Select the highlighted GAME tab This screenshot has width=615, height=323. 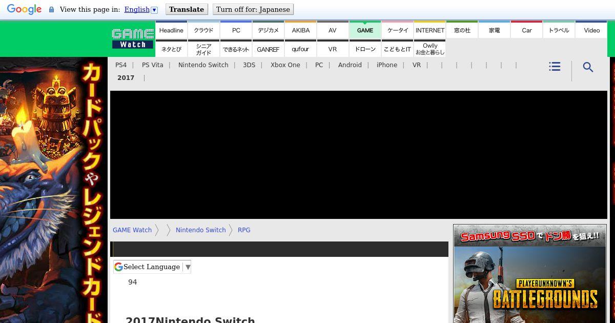pyautogui.click(x=365, y=30)
